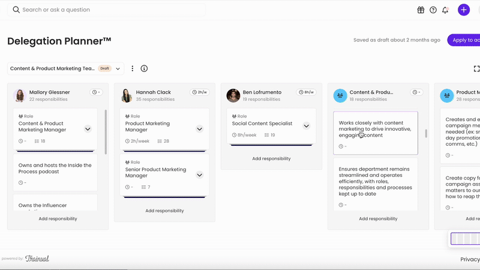Open the notifications bell
The height and width of the screenshot is (270, 480).
click(x=445, y=10)
